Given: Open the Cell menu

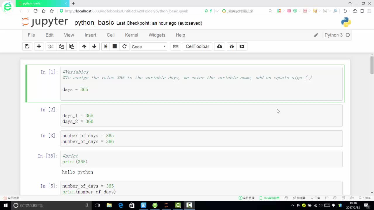Looking at the screenshot, I should pyautogui.click(x=111, y=35).
